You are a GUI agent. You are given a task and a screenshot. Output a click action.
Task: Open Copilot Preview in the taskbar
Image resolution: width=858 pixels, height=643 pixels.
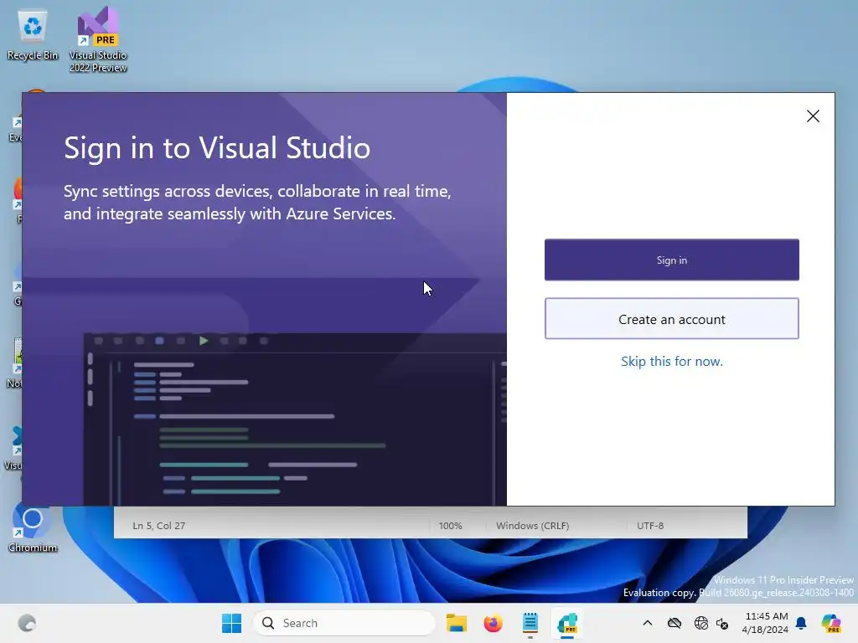point(830,623)
